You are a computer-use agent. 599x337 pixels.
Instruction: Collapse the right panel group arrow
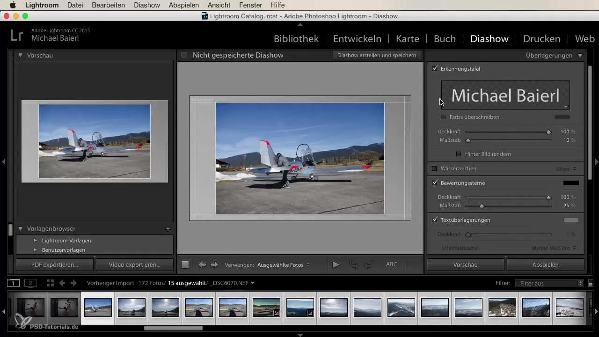pos(596,161)
